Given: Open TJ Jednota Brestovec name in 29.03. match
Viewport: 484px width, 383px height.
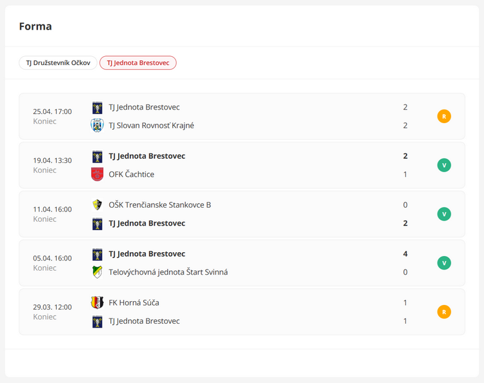Looking at the screenshot, I should (144, 321).
